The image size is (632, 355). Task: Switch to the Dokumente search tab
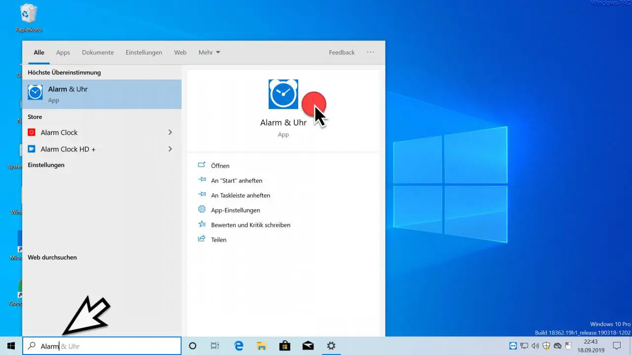point(98,52)
